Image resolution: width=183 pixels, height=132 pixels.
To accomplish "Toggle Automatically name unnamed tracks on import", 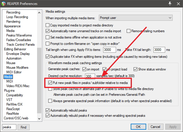I will [47, 31].
